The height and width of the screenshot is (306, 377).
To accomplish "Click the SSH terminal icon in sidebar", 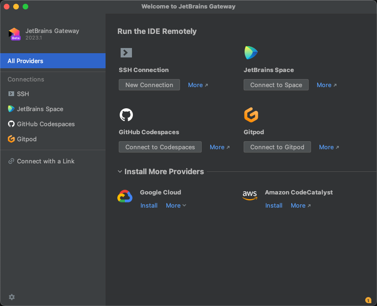I will [x=11, y=94].
